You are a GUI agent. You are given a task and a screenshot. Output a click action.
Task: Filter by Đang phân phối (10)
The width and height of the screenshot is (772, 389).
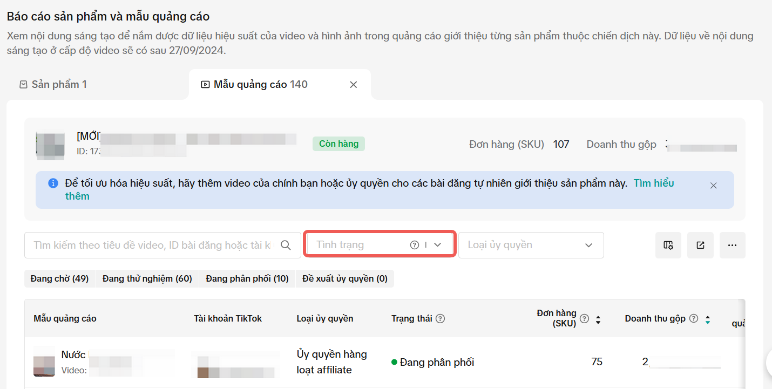click(247, 279)
